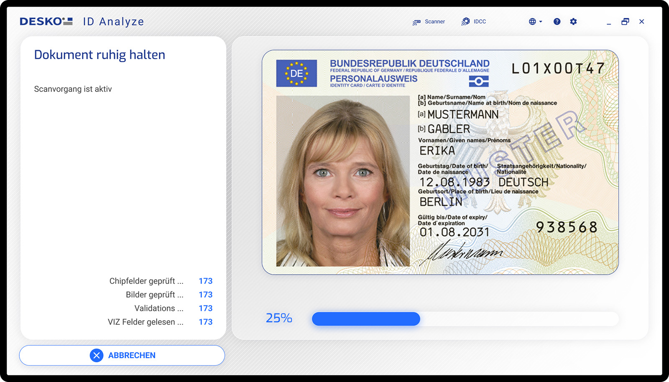669x382 pixels.
Task: Click the birth date 12.08.1983
Action: coord(455,182)
